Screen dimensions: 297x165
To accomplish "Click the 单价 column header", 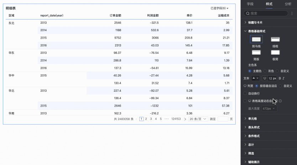I will click(x=189, y=16).
